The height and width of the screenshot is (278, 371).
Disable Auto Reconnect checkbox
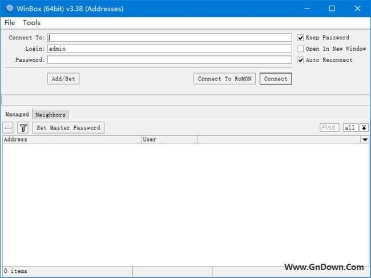click(300, 60)
